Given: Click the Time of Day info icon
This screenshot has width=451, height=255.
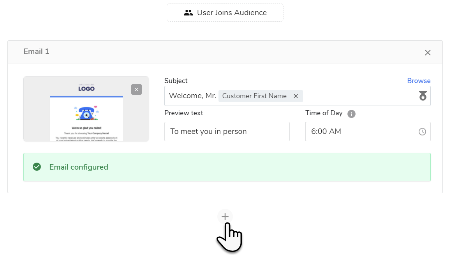Looking at the screenshot, I should point(351,114).
